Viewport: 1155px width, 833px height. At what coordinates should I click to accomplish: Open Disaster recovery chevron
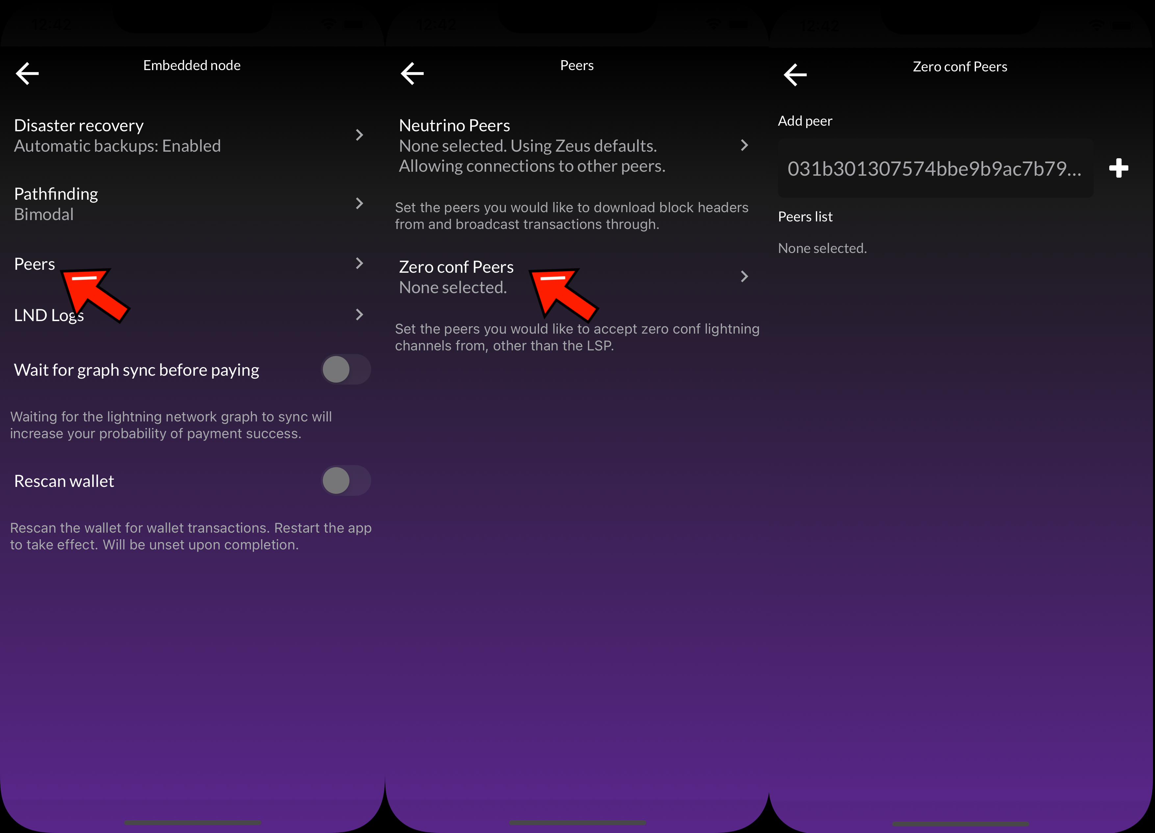pyautogui.click(x=359, y=135)
